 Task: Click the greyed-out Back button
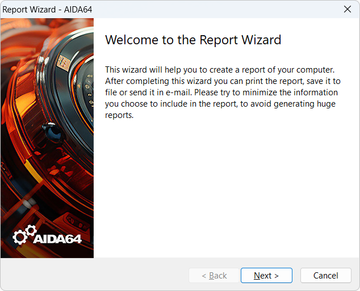click(214, 276)
